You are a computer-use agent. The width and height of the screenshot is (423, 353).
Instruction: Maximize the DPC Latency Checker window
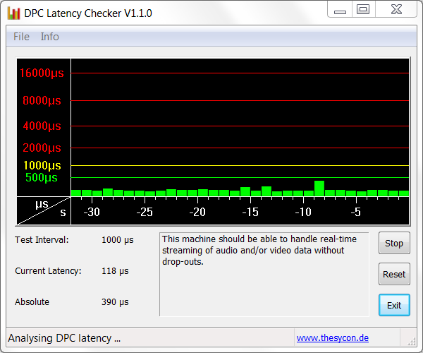[x=363, y=9]
